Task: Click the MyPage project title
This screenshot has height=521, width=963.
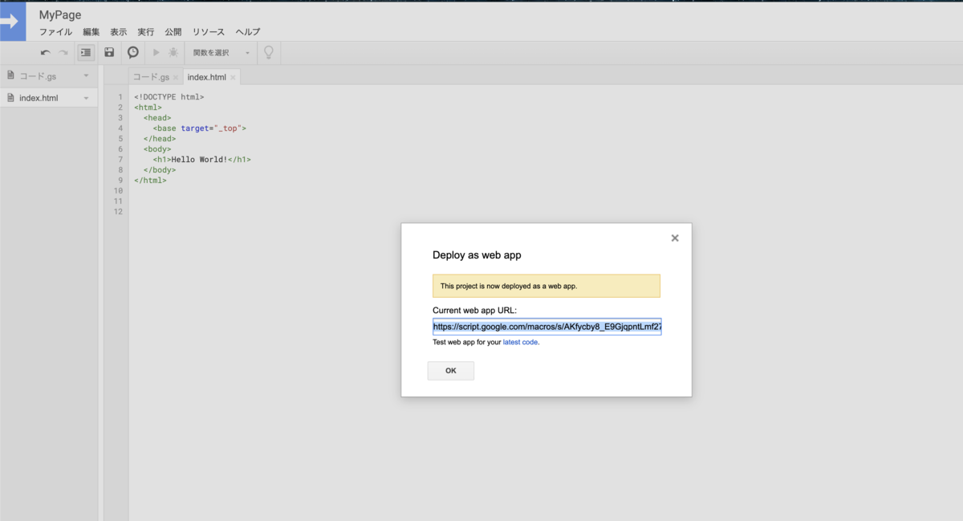Action: tap(60, 14)
